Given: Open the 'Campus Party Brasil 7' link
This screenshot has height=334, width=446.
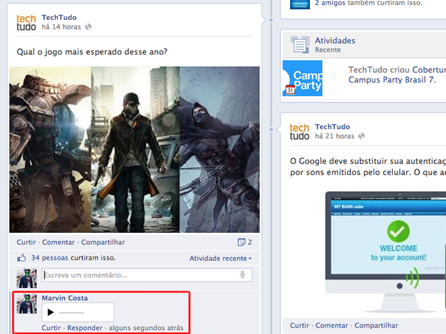Looking at the screenshot, I should [x=391, y=79].
